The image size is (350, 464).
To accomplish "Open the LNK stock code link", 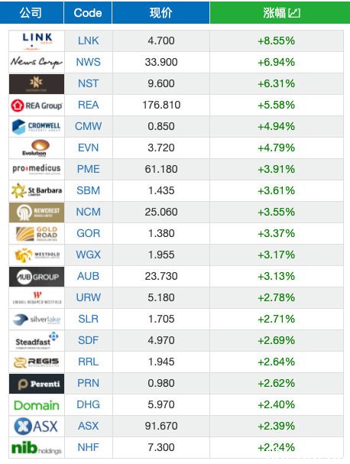I will [88, 41].
